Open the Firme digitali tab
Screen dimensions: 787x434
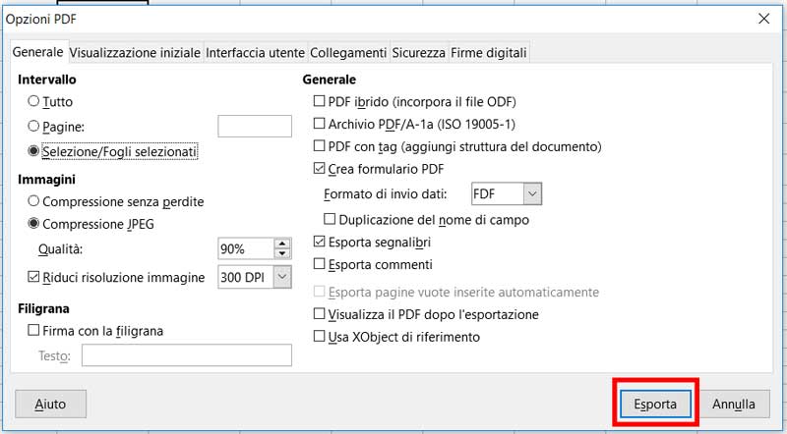point(489,53)
